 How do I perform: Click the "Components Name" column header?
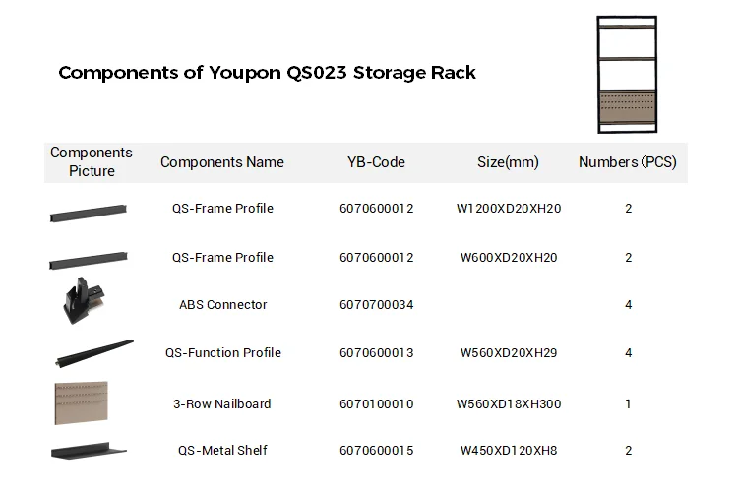pos(221,162)
